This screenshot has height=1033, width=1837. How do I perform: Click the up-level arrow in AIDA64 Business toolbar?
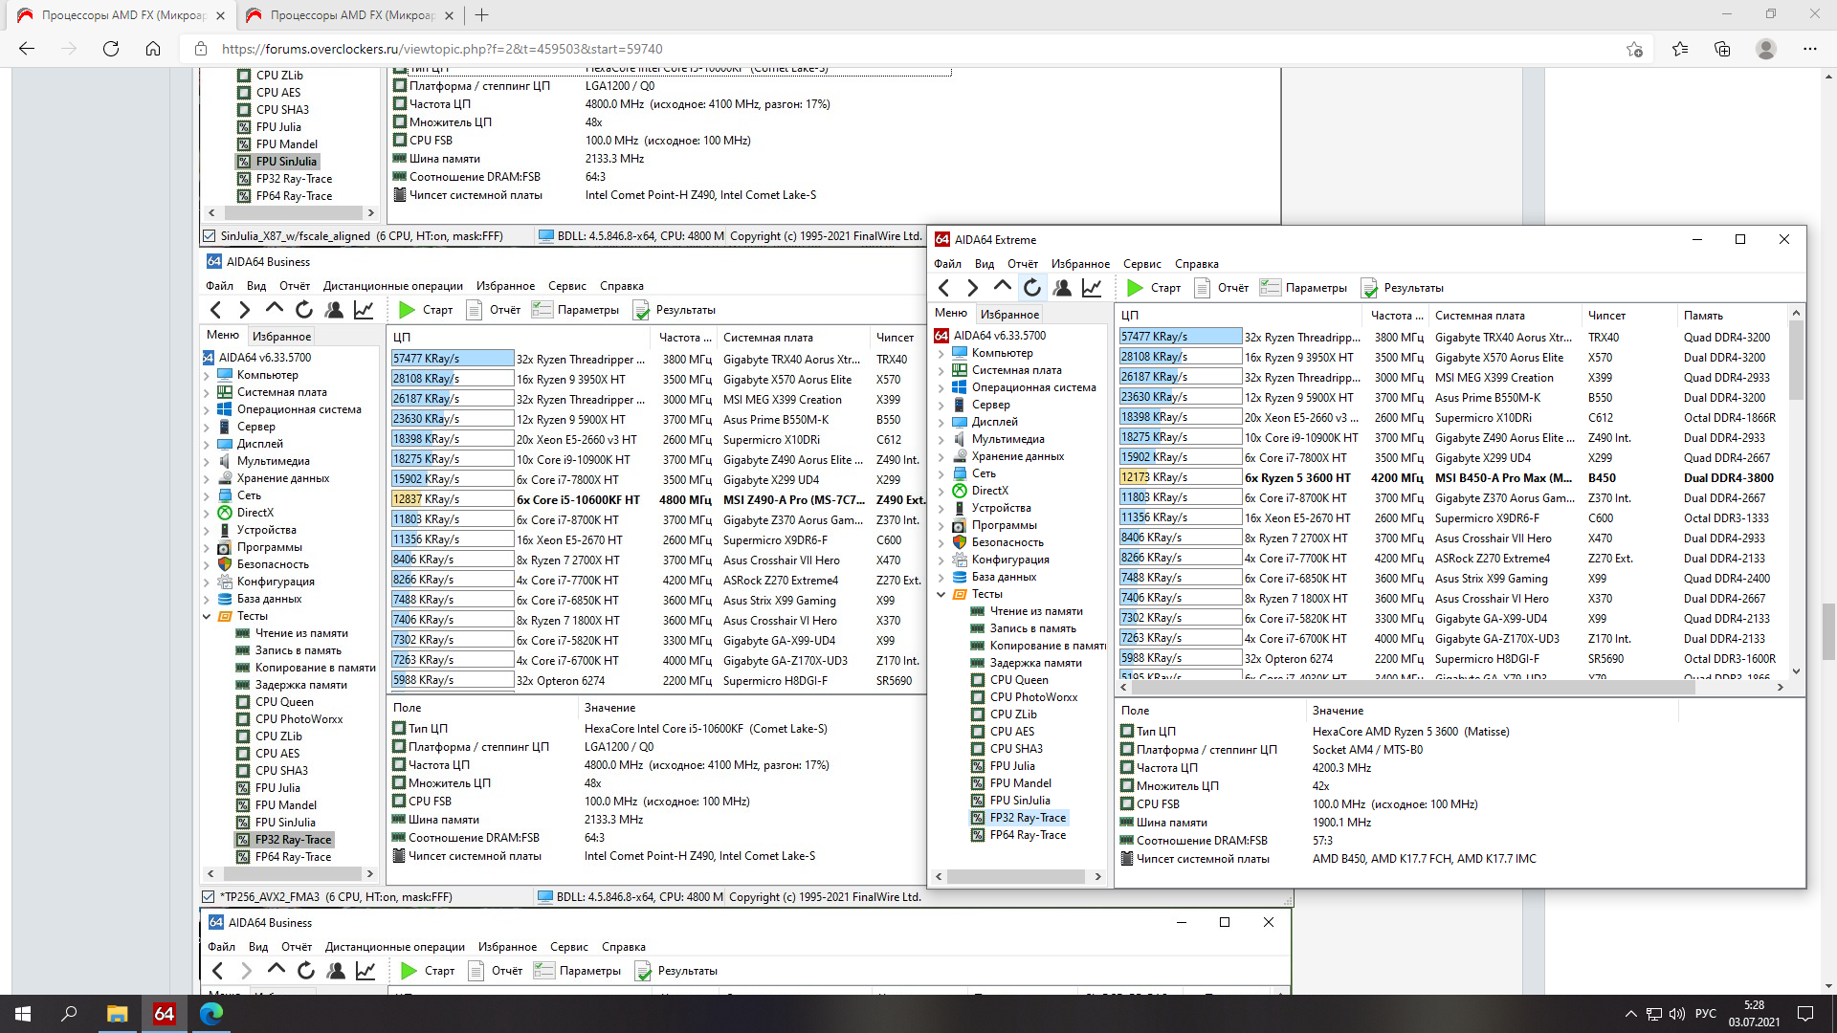[x=275, y=309]
